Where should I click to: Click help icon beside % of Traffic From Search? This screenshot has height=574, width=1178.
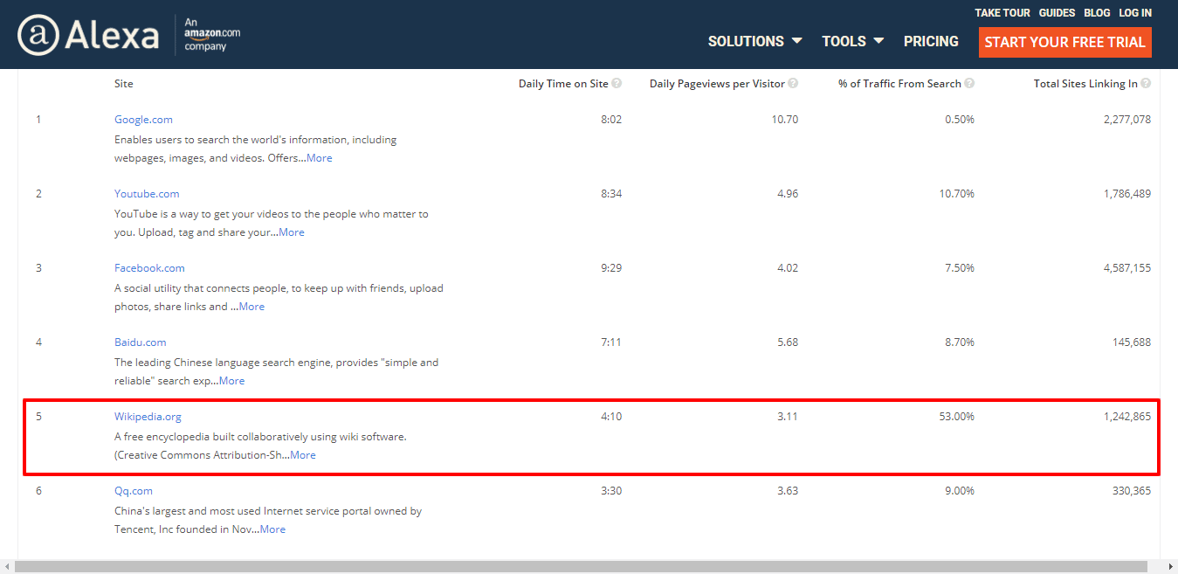tap(969, 84)
